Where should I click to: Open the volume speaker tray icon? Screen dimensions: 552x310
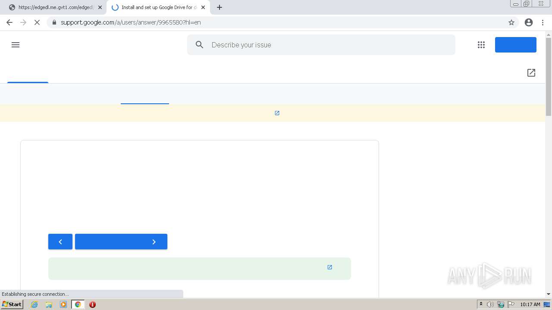click(x=490, y=304)
